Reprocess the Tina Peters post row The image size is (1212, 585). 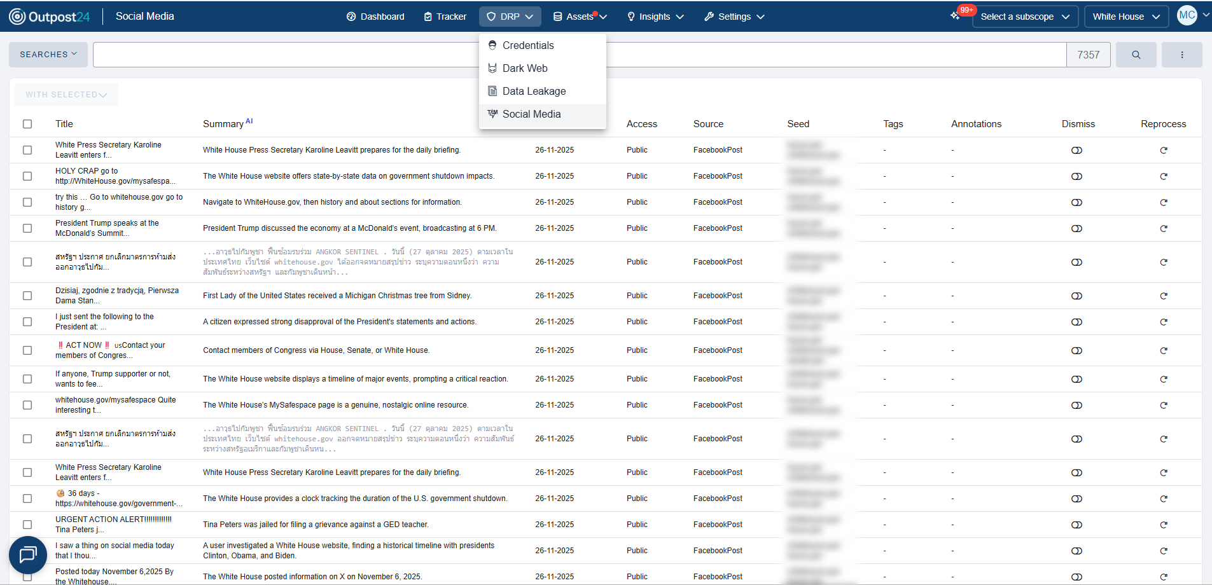(x=1163, y=525)
